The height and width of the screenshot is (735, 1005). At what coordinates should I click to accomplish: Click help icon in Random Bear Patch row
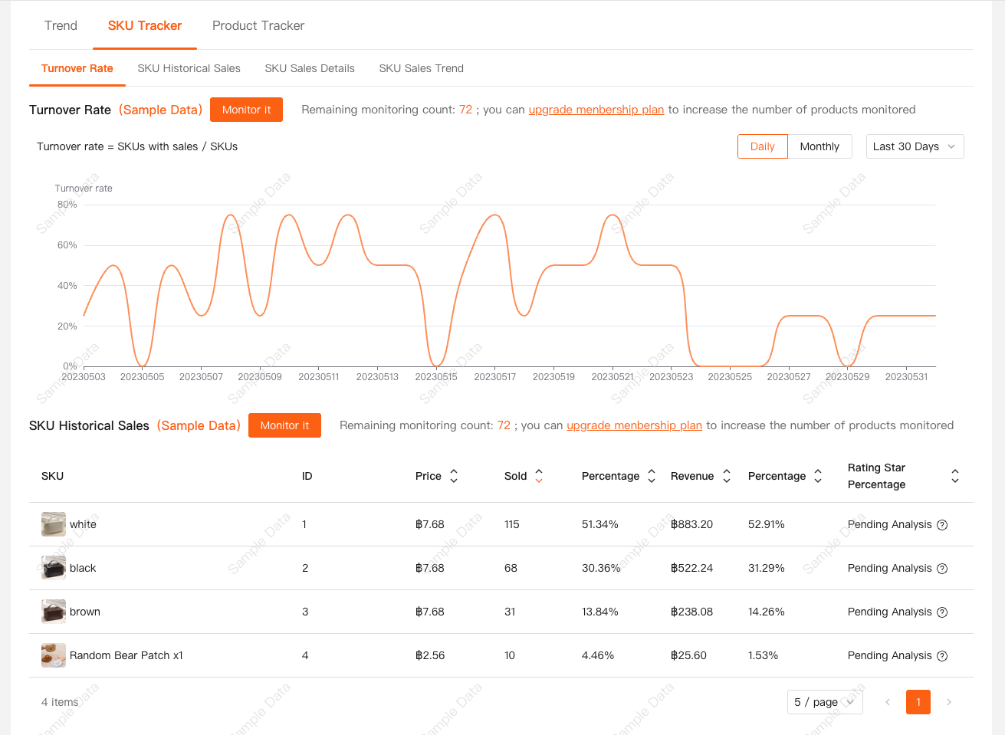(x=942, y=656)
